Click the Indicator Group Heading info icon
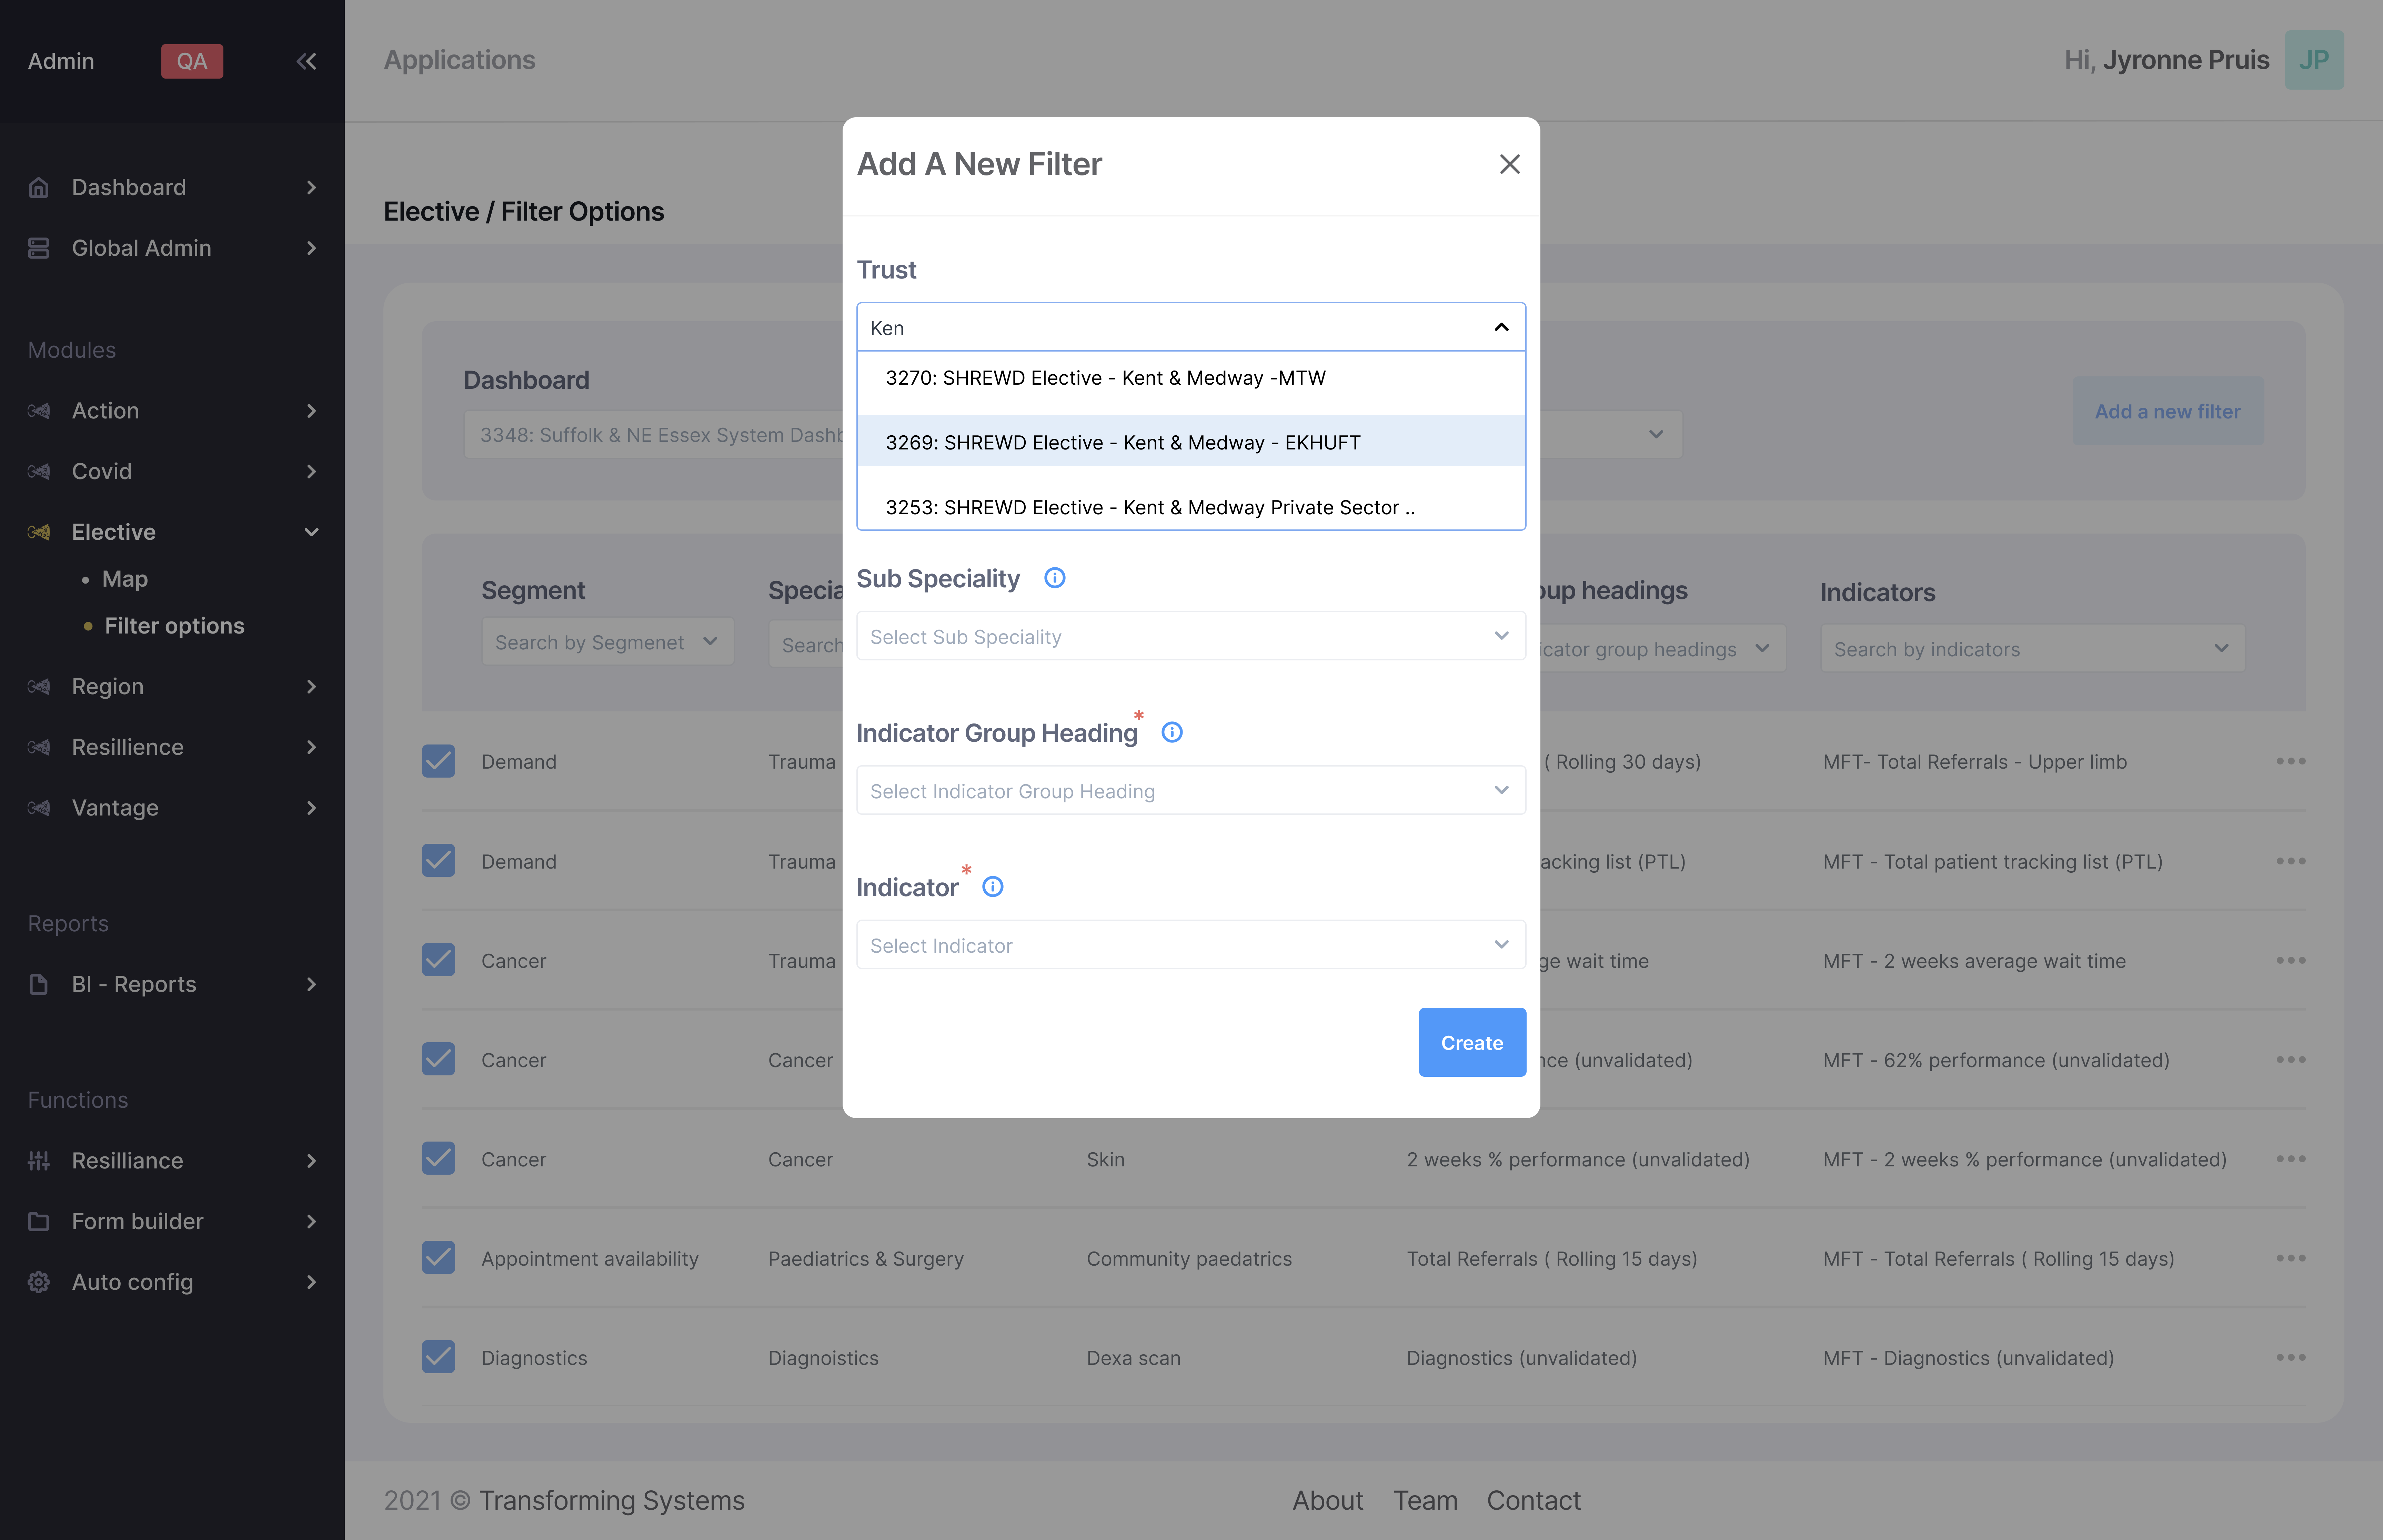 click(x=1171, y=732)
